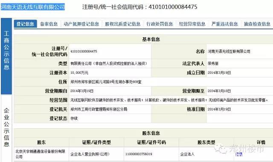Click the 核准日期 date value

tap(219, 109)
